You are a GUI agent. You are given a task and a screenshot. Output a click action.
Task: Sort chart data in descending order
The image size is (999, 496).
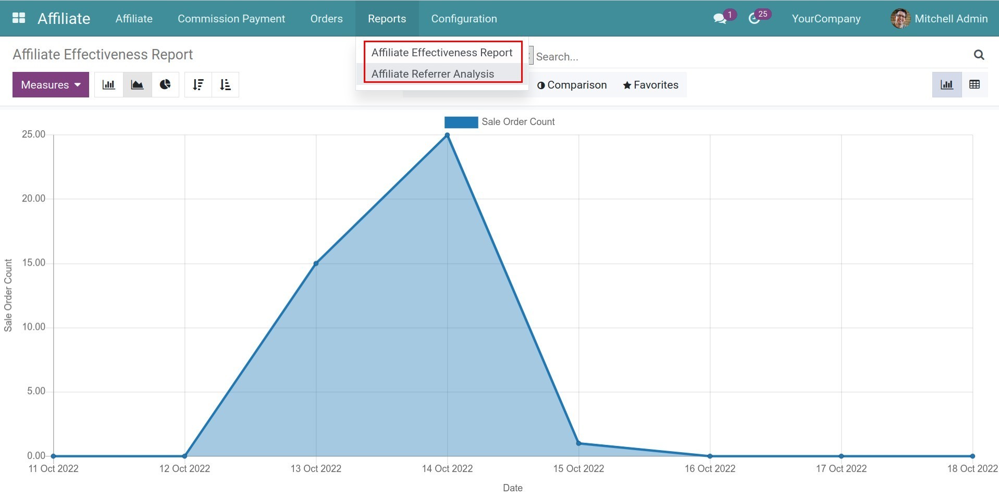tap(198, 85)
